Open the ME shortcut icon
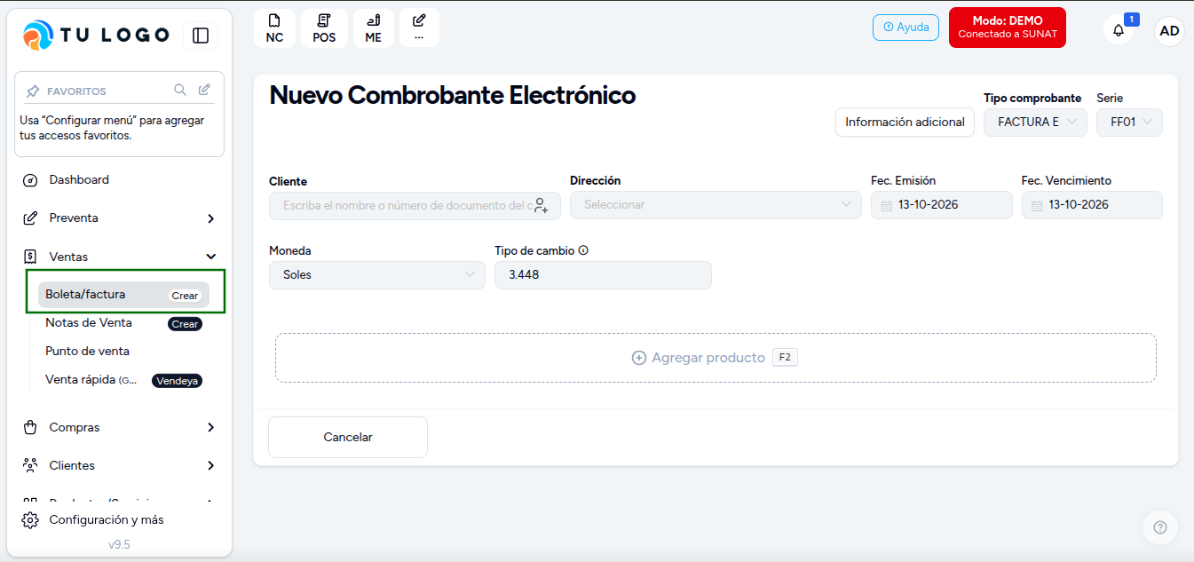 [x=374, y=28]
